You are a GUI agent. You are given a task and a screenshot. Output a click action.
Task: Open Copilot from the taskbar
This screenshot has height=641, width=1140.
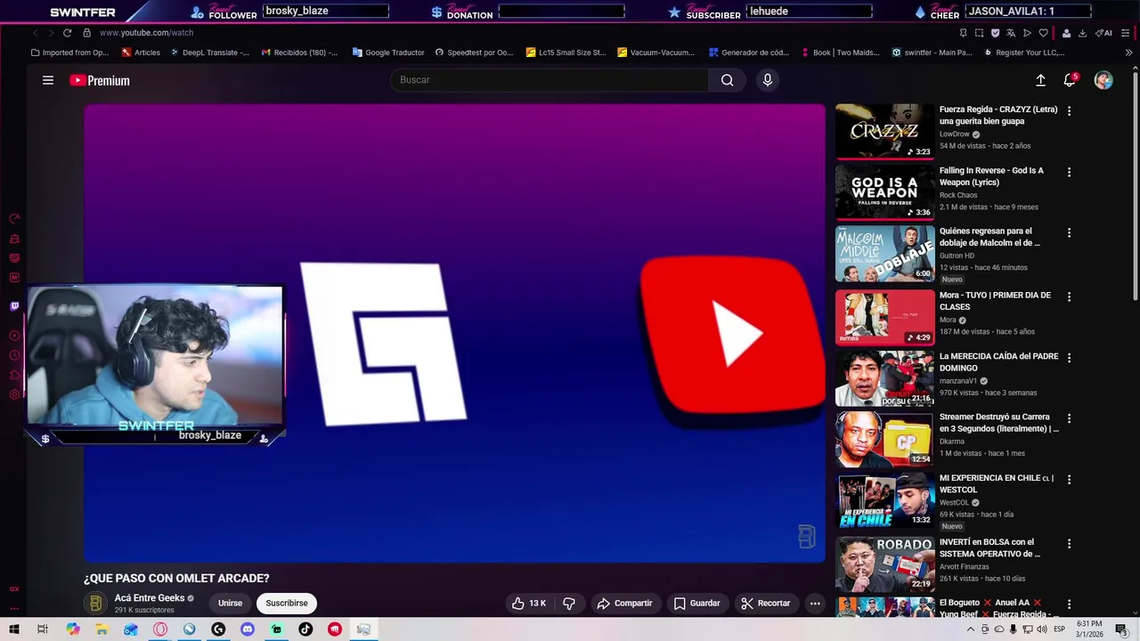click(x=73, y=629)
